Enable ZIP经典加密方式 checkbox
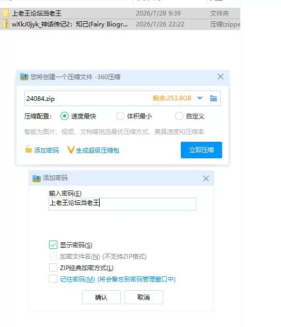Screen dimensions: 281x327 [53, 267]
